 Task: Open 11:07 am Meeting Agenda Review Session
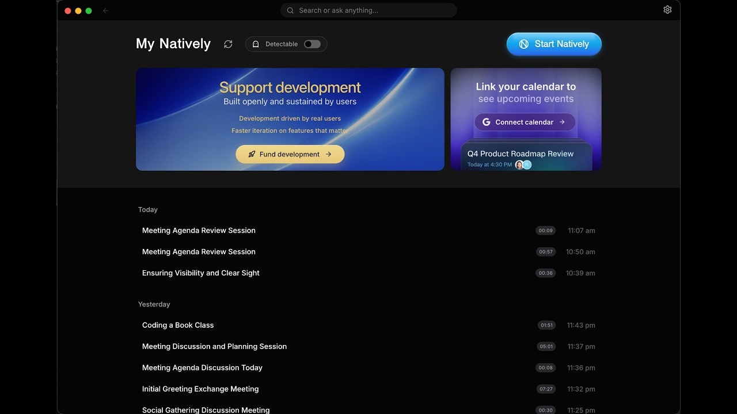pos(368,231)
